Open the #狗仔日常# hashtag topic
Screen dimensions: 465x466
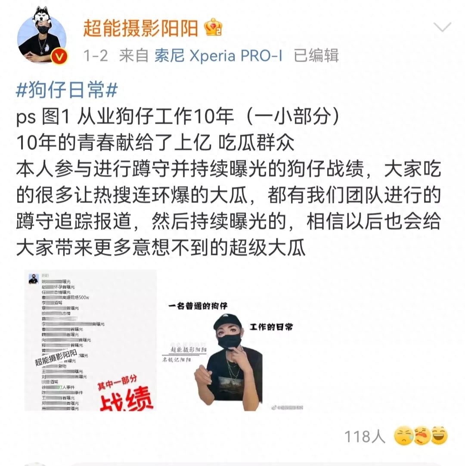(x=67, y=90)
